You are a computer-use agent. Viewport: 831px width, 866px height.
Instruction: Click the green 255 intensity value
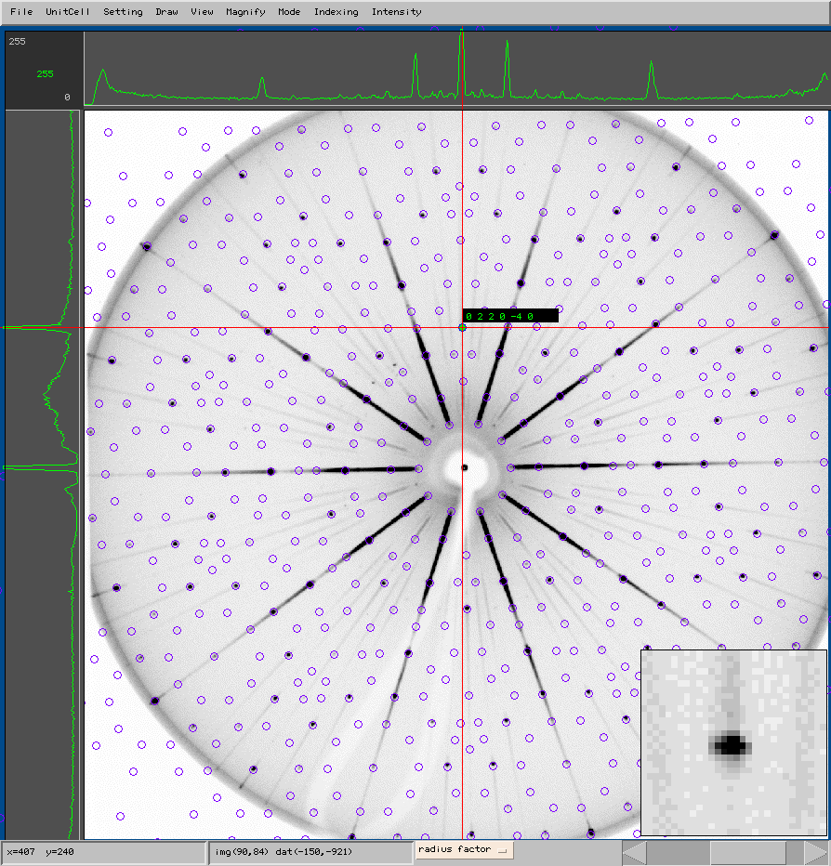(x=45, y=74)
